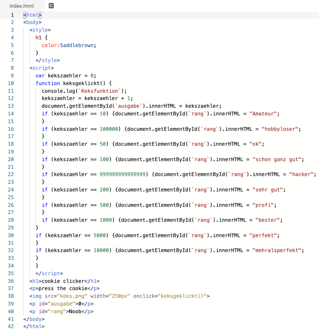
Task: Switch to the index.html tab
Action: pyautogui.click(x=22, y=6)
